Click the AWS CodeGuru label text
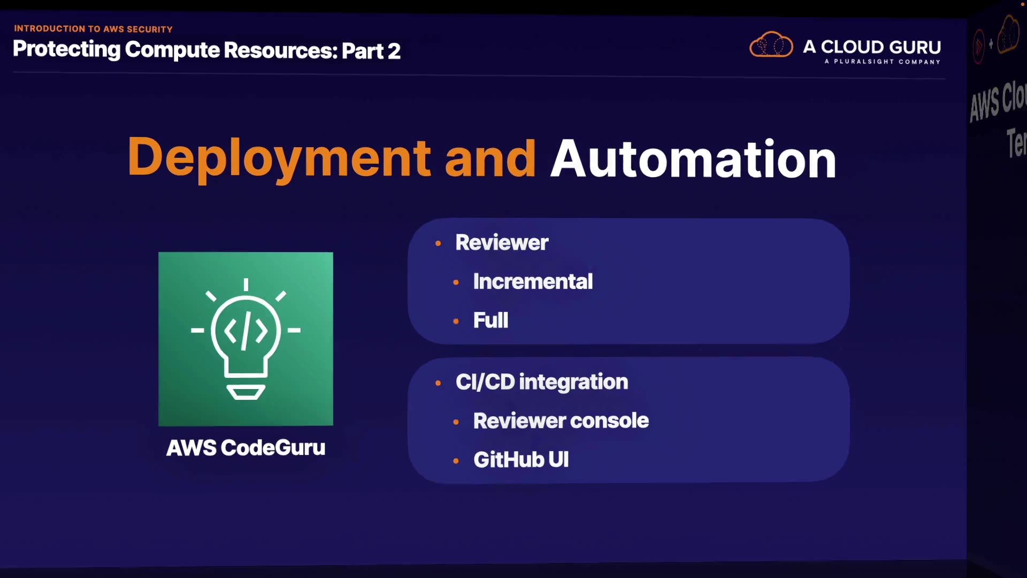 [x=246, y=447]
